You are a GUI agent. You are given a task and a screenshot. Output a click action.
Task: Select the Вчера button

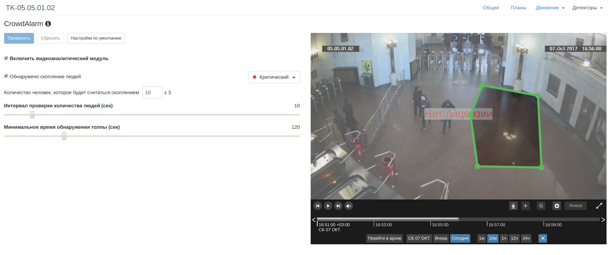[x=441, y=238]
